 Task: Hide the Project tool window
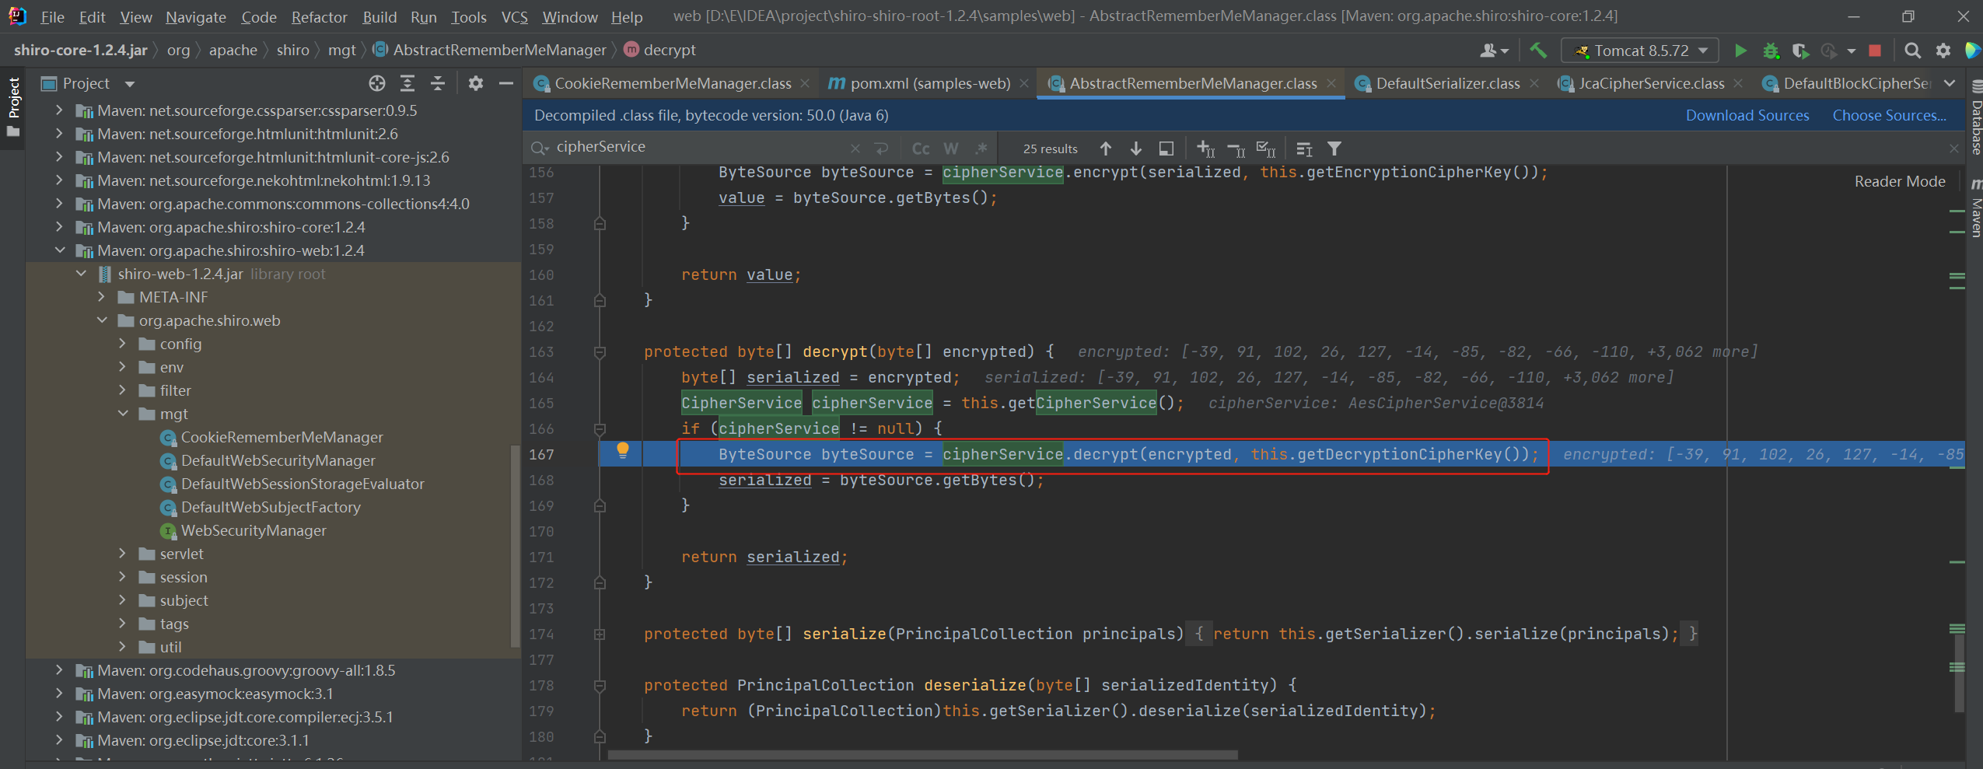506,83
